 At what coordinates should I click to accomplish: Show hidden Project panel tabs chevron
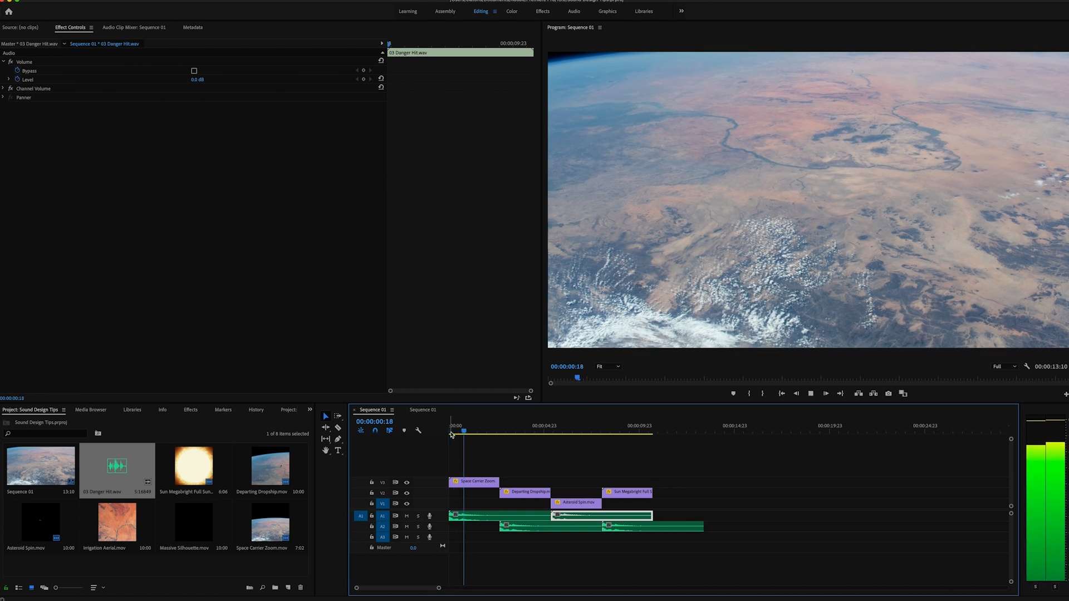coord(310,410)
